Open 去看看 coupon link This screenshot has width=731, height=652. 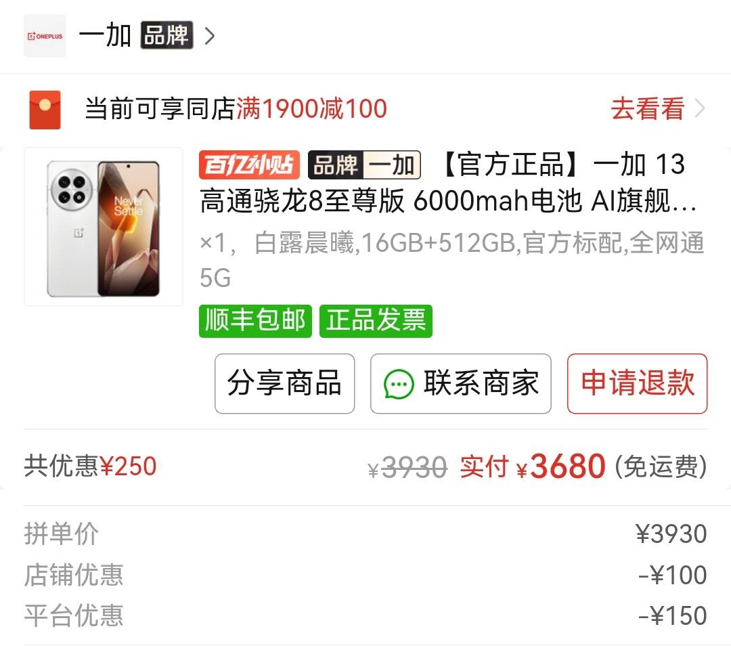point(648,108)
